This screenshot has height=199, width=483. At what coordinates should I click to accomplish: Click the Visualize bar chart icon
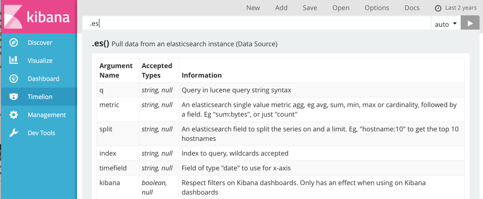click(14, 60)
